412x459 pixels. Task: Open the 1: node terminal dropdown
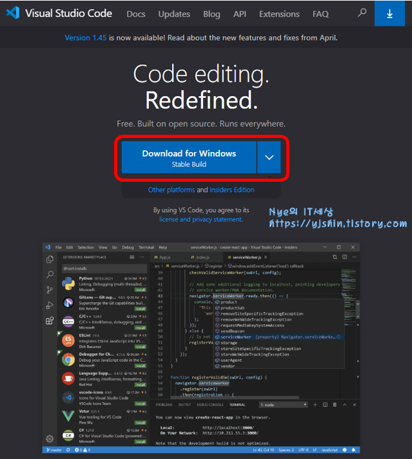pyautogui.click(x=283, y=405)
